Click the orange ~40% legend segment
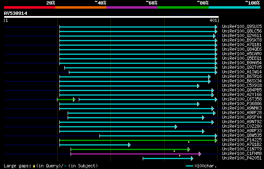This screenshot has height=169, width=264. [x=81, y=7]
